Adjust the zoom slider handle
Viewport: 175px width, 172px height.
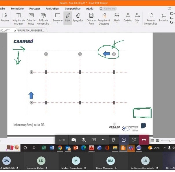170,141
